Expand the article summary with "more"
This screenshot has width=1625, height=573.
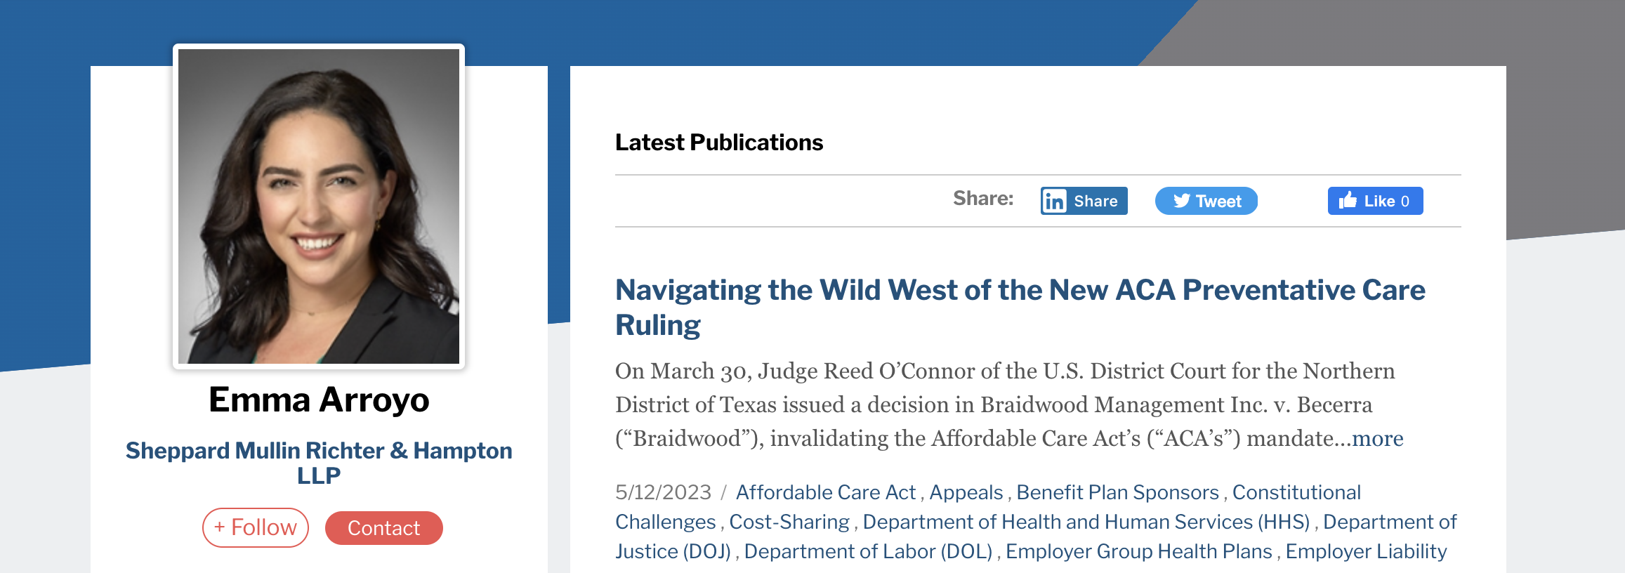(1377, 438)
